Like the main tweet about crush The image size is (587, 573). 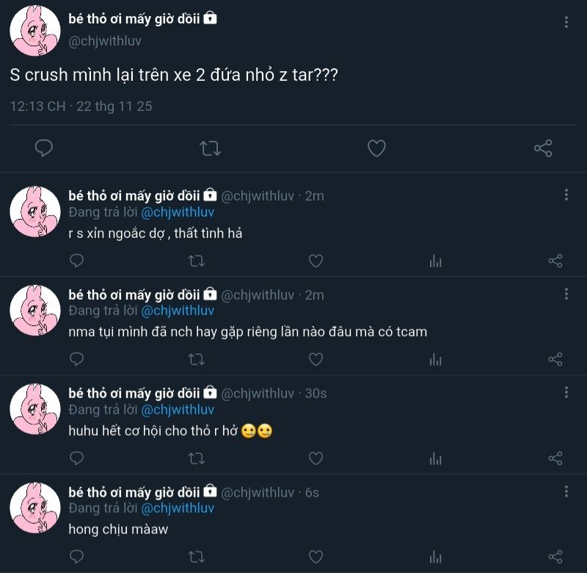(376, 148)
